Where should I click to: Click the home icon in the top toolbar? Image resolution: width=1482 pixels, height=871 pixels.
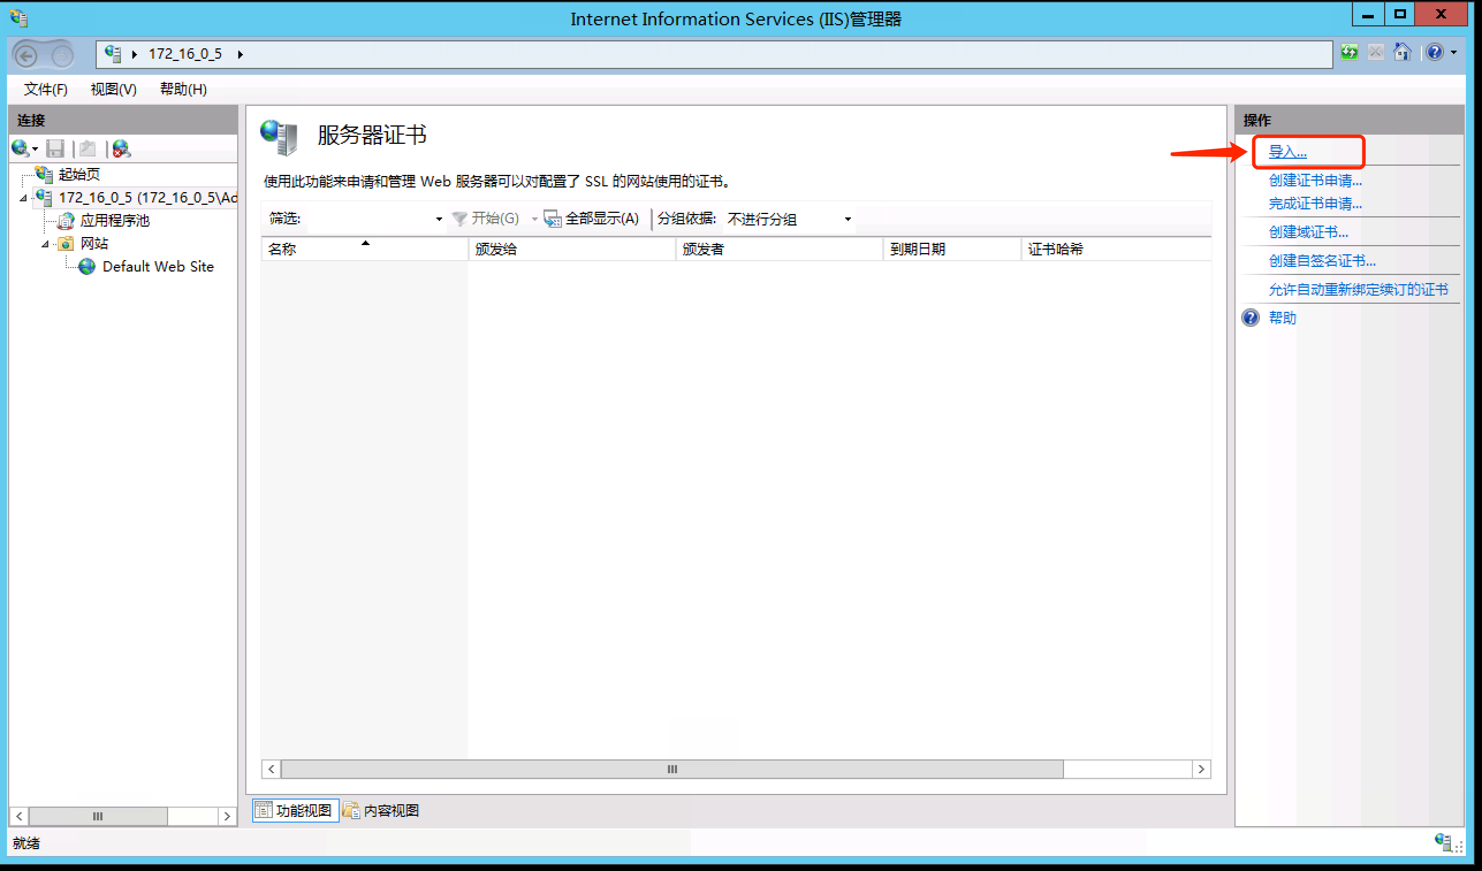pos(1402,53)
